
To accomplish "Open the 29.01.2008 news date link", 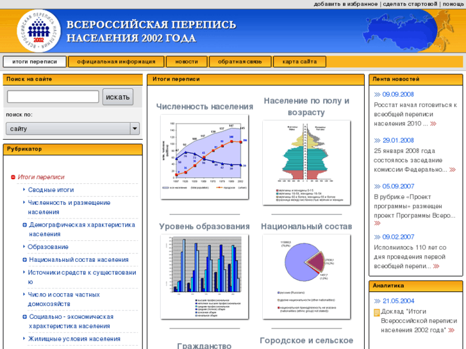I will 398,140.
